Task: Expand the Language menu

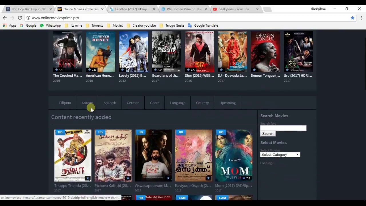Action: pos(178,103)
